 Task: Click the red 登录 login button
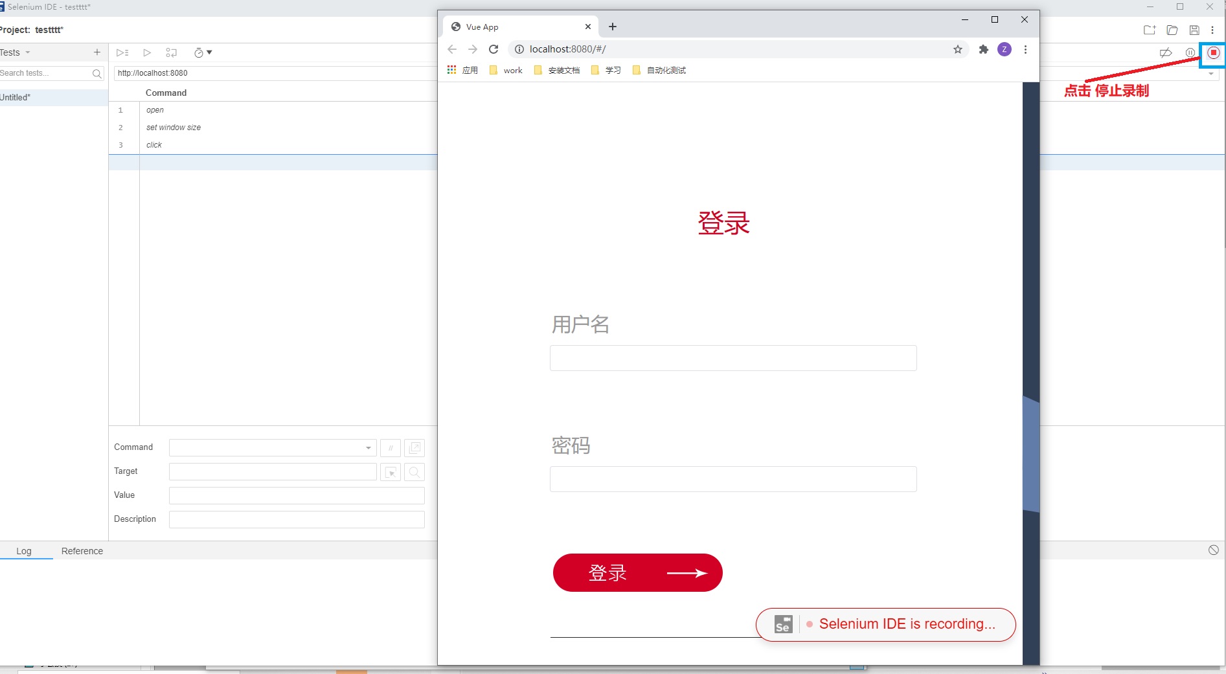click(638, 572)
